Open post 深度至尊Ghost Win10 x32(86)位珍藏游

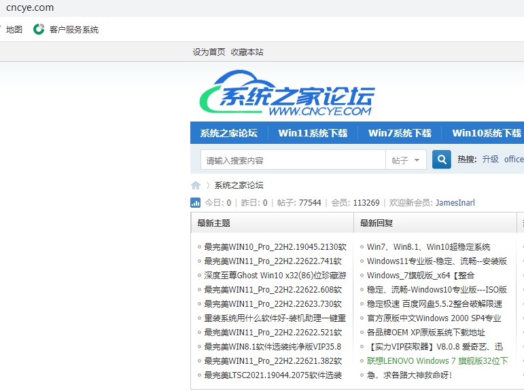point(275,276)
